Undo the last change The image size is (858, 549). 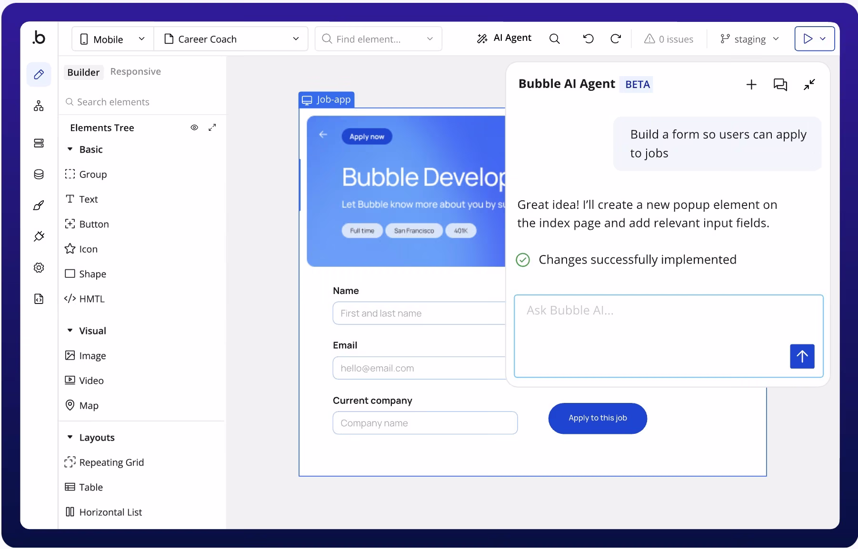[589, 39]
